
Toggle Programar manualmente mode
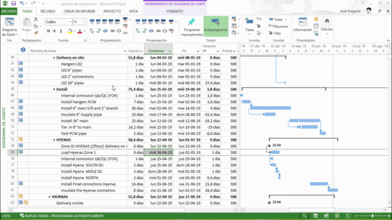tap(192, 27)
